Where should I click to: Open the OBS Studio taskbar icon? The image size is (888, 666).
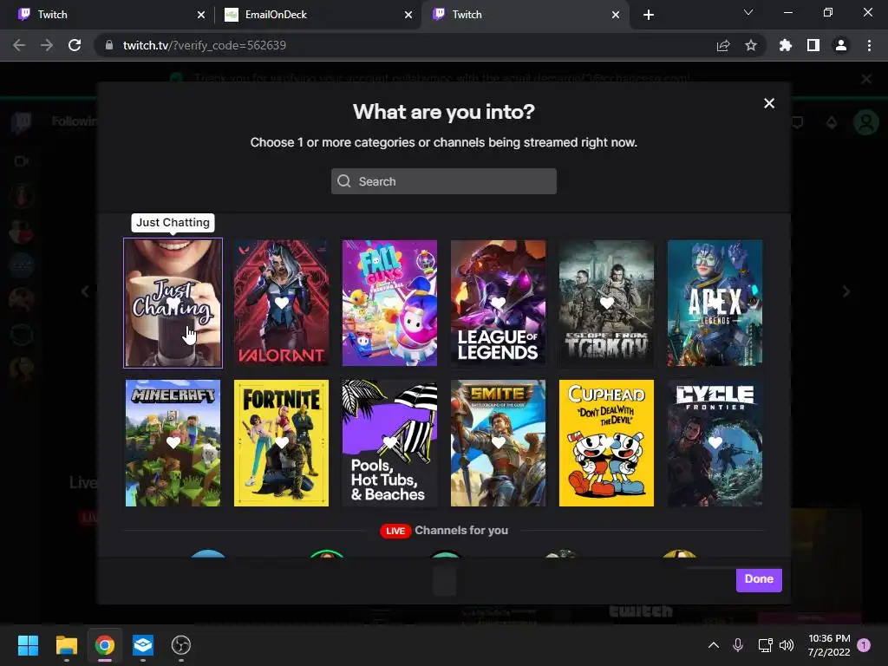(180, 645)
